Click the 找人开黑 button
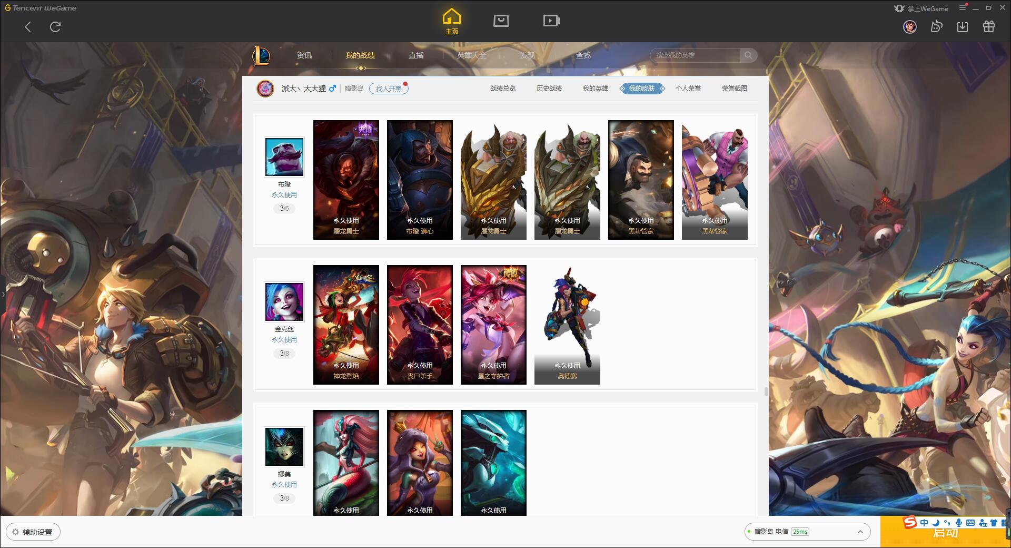Screen dimensions: 1011x548 pos(389,89)
